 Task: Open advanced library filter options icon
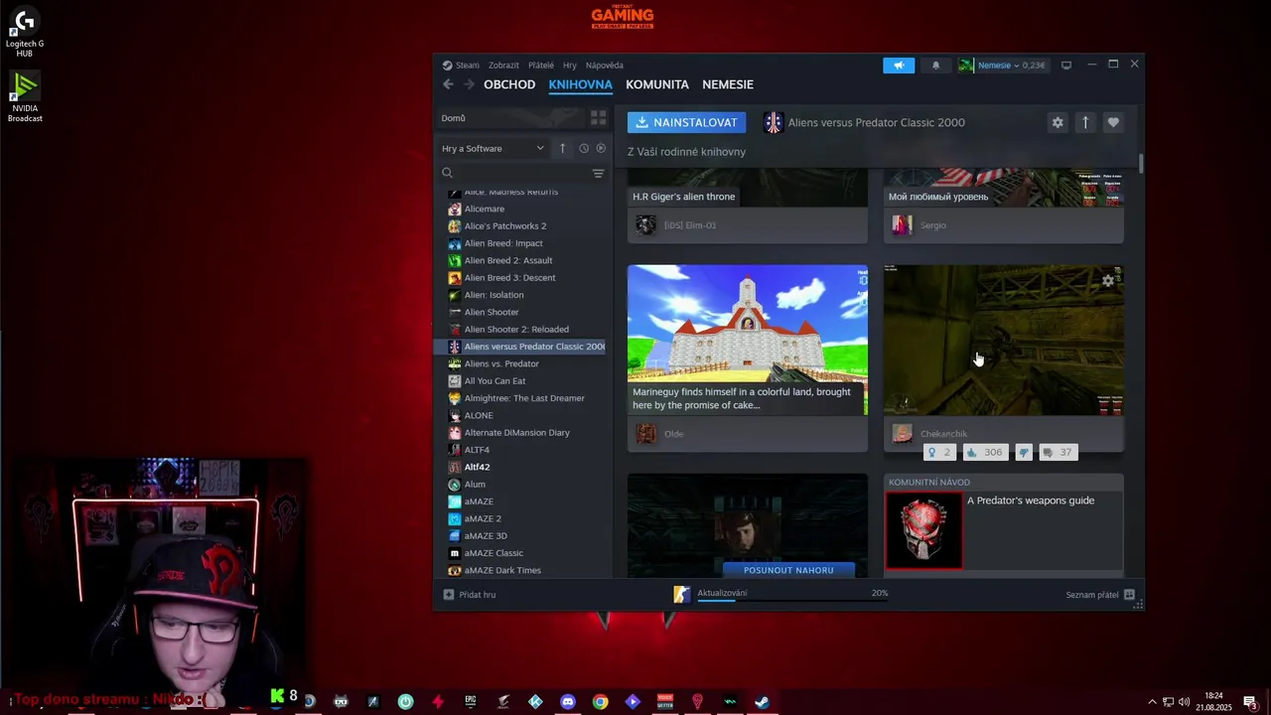[598, 173]
